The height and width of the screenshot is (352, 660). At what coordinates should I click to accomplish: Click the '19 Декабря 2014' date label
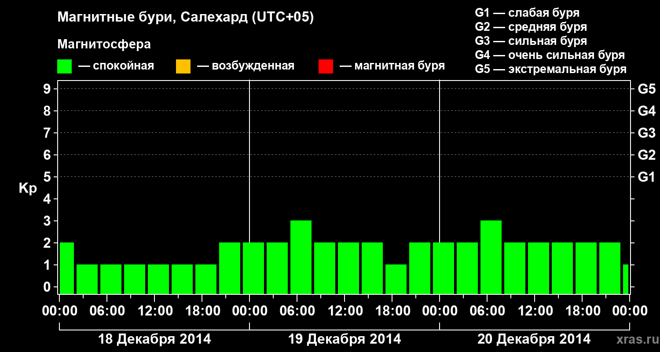pyautogui.click(x=345, y=339)
